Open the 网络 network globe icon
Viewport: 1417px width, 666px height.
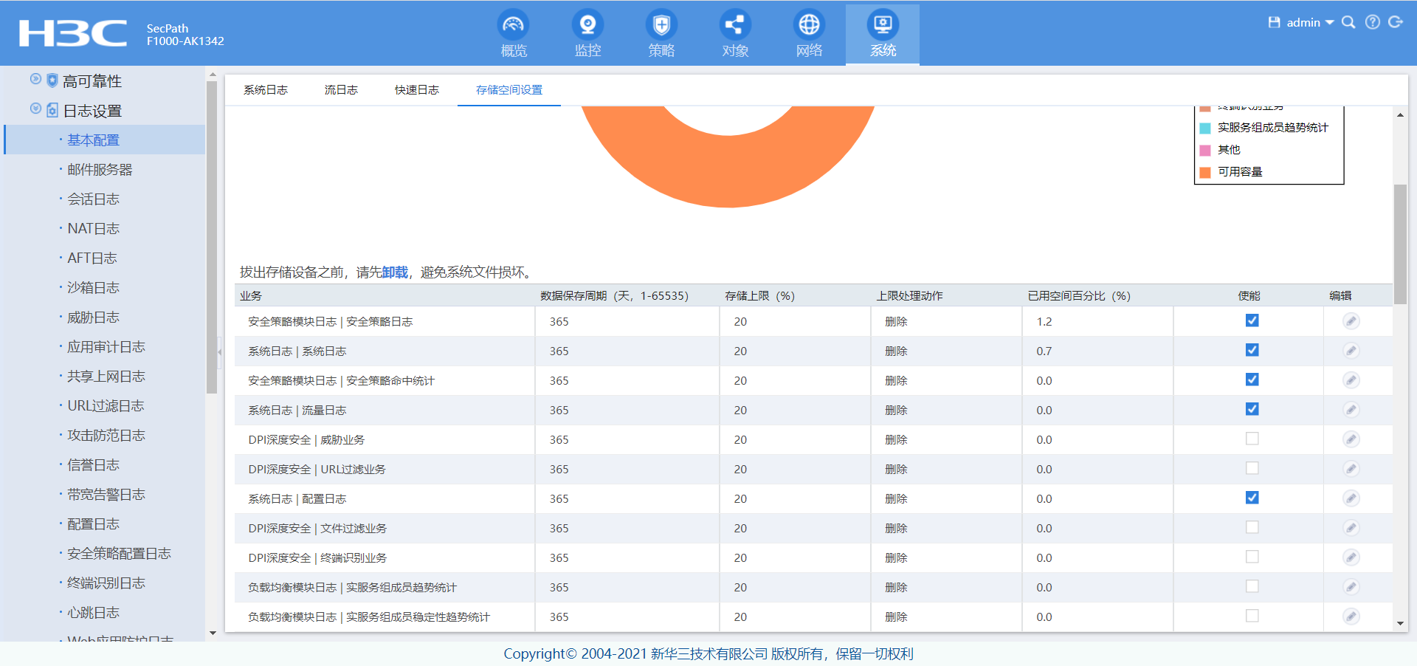pos(809,25)
